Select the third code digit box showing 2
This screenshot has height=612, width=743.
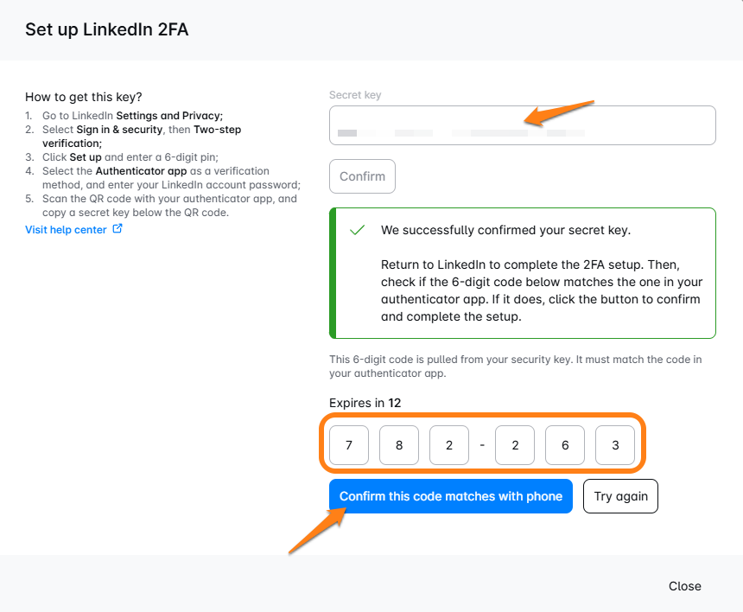coord(449,445)
